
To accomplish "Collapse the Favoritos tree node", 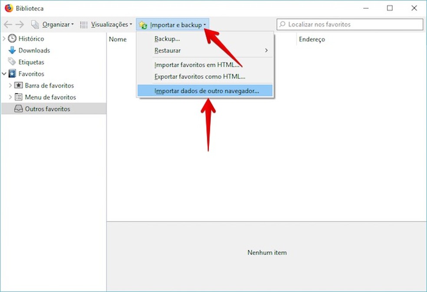I will click(4, 74).
